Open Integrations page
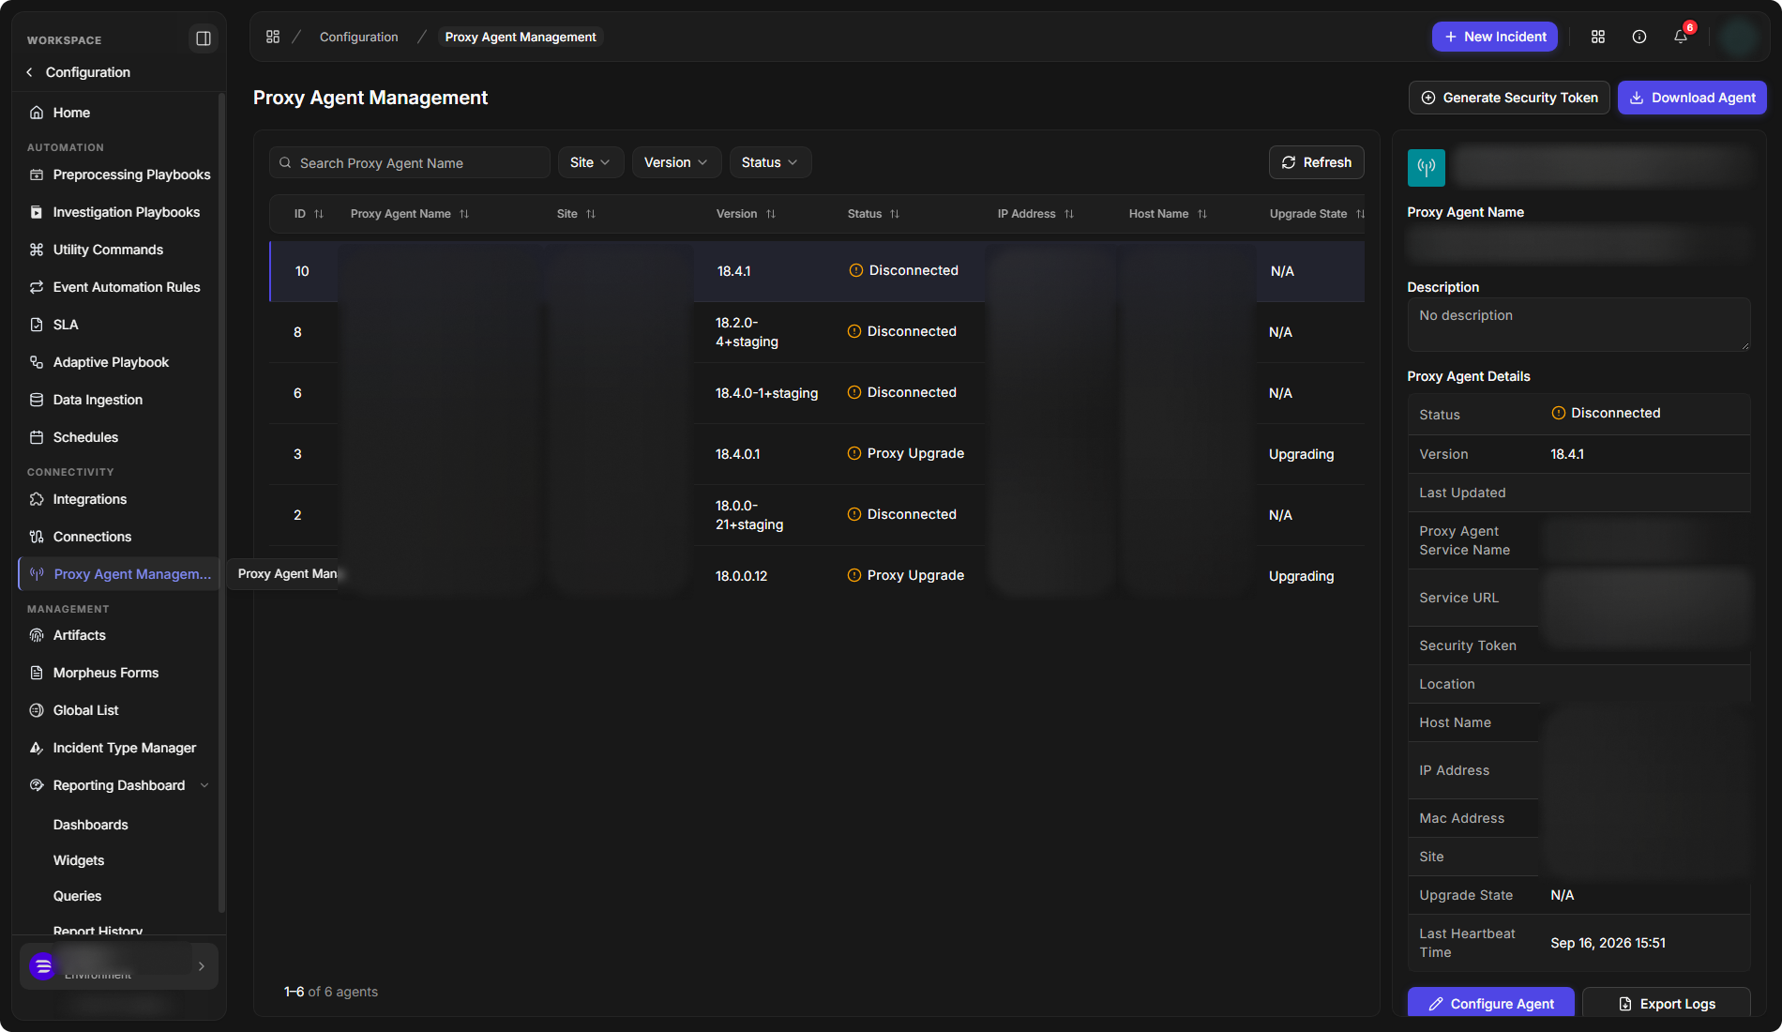This screenshot has height=1032, width=1782. pos(118,499)
